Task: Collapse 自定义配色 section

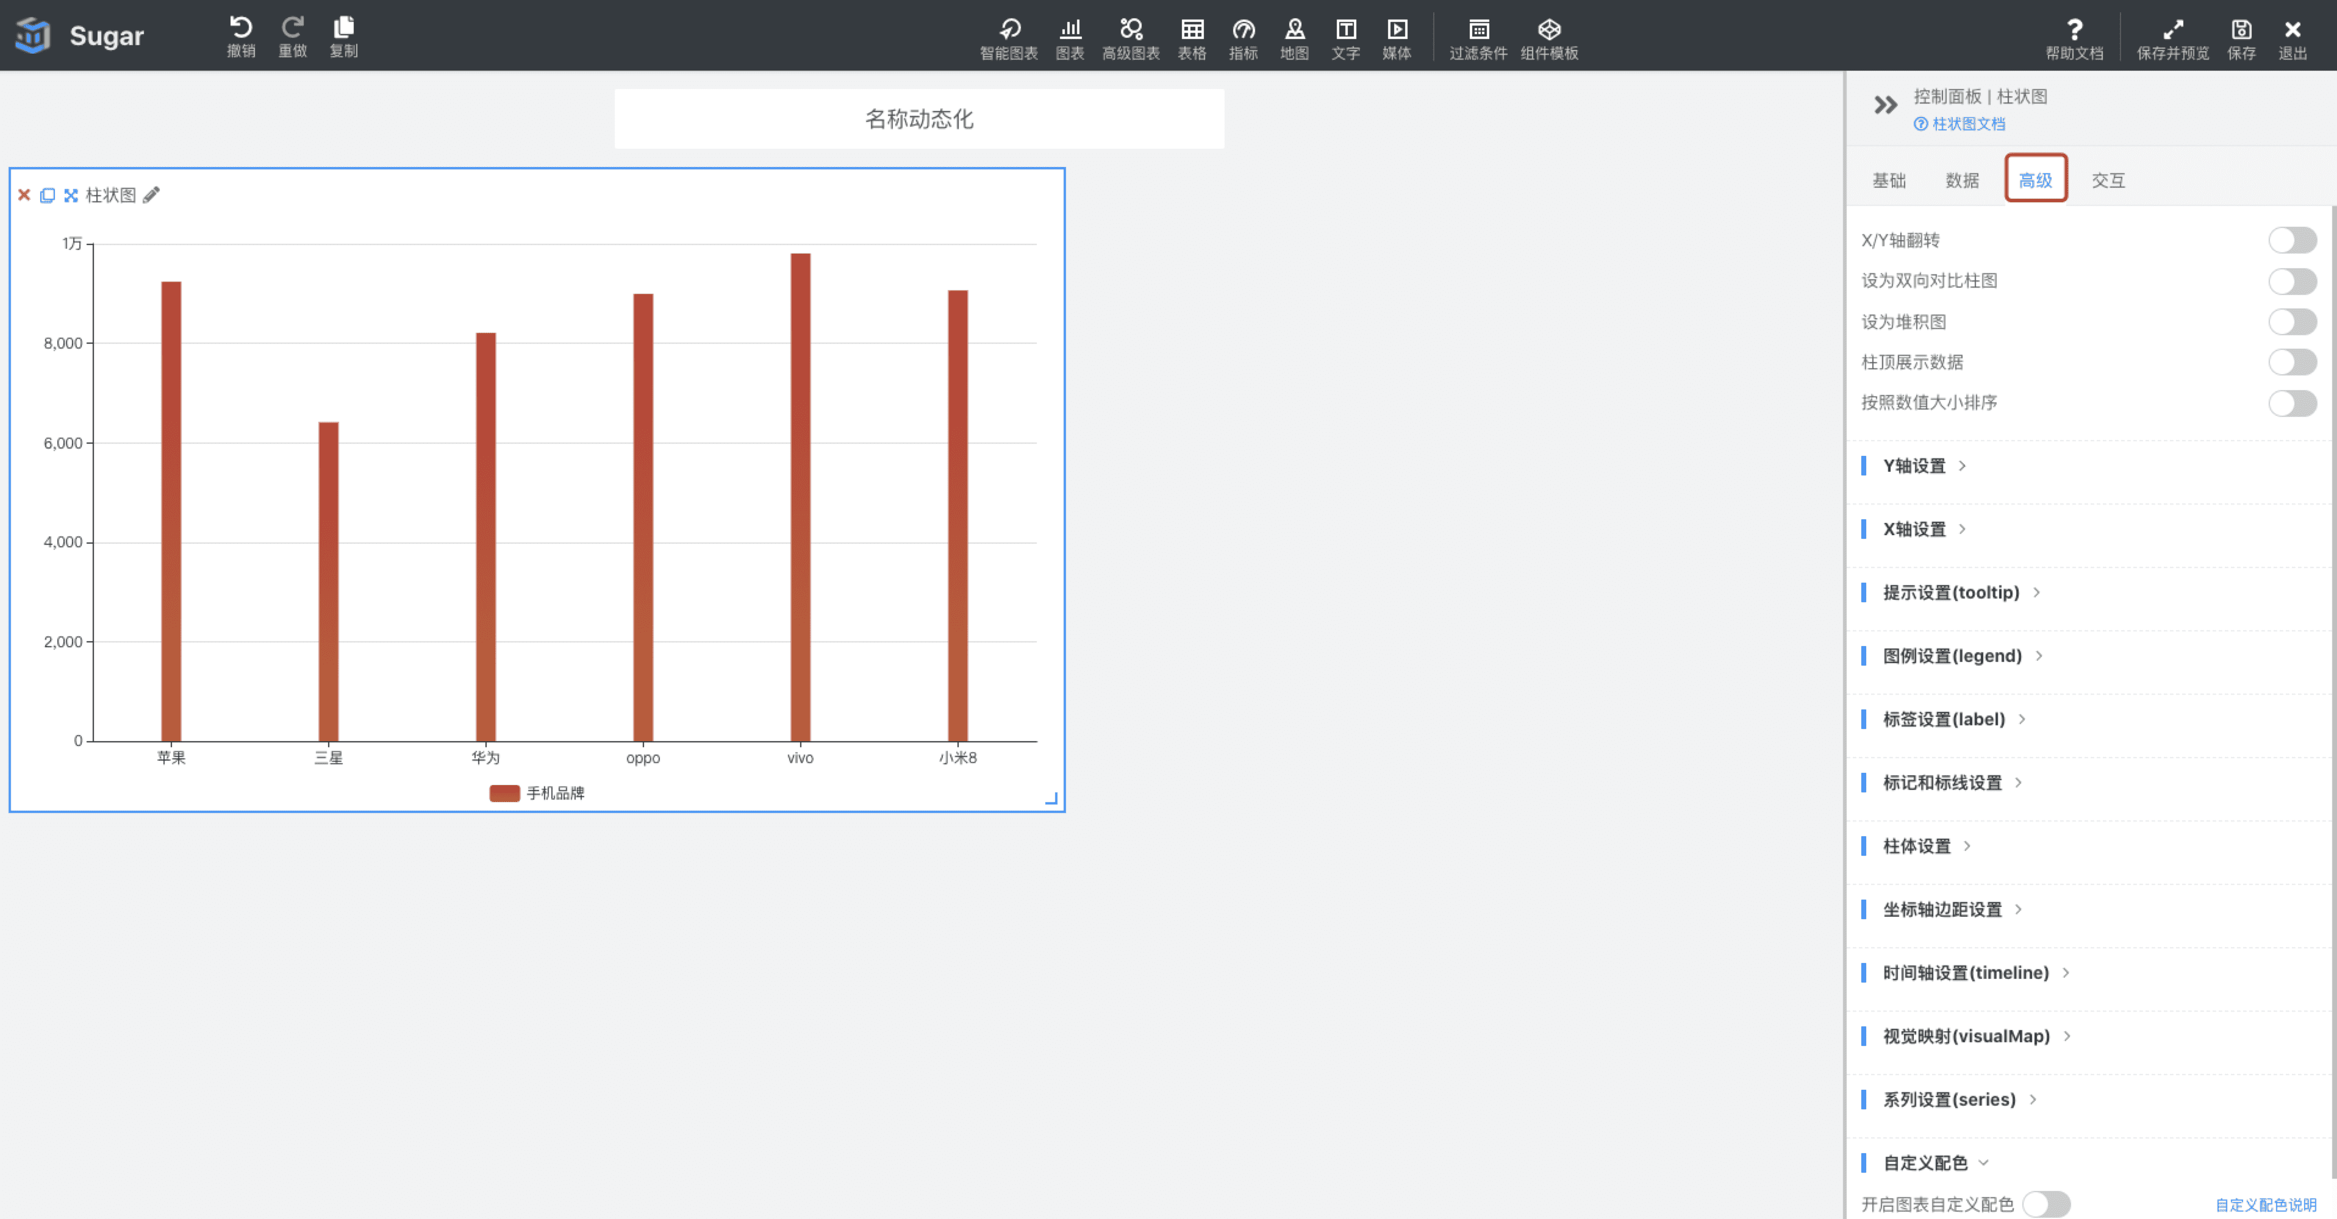Action: [x=1934, y=1164]
